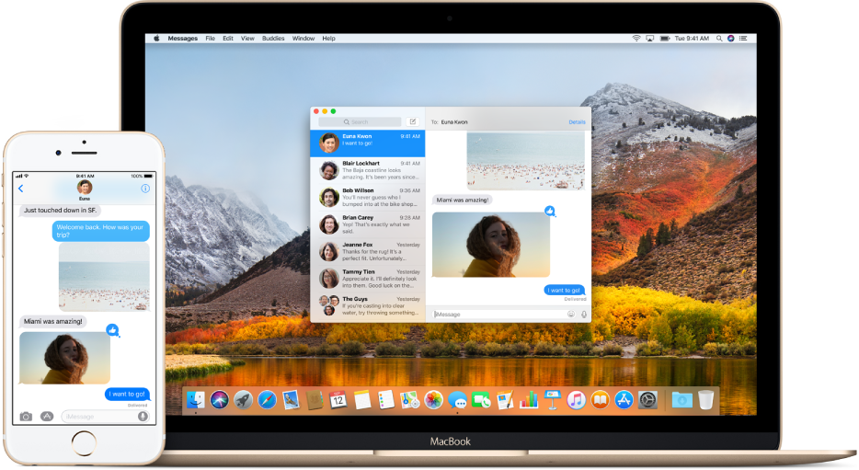
Task: Tap the back chevron on iPhone
Action: pos(21,189)
